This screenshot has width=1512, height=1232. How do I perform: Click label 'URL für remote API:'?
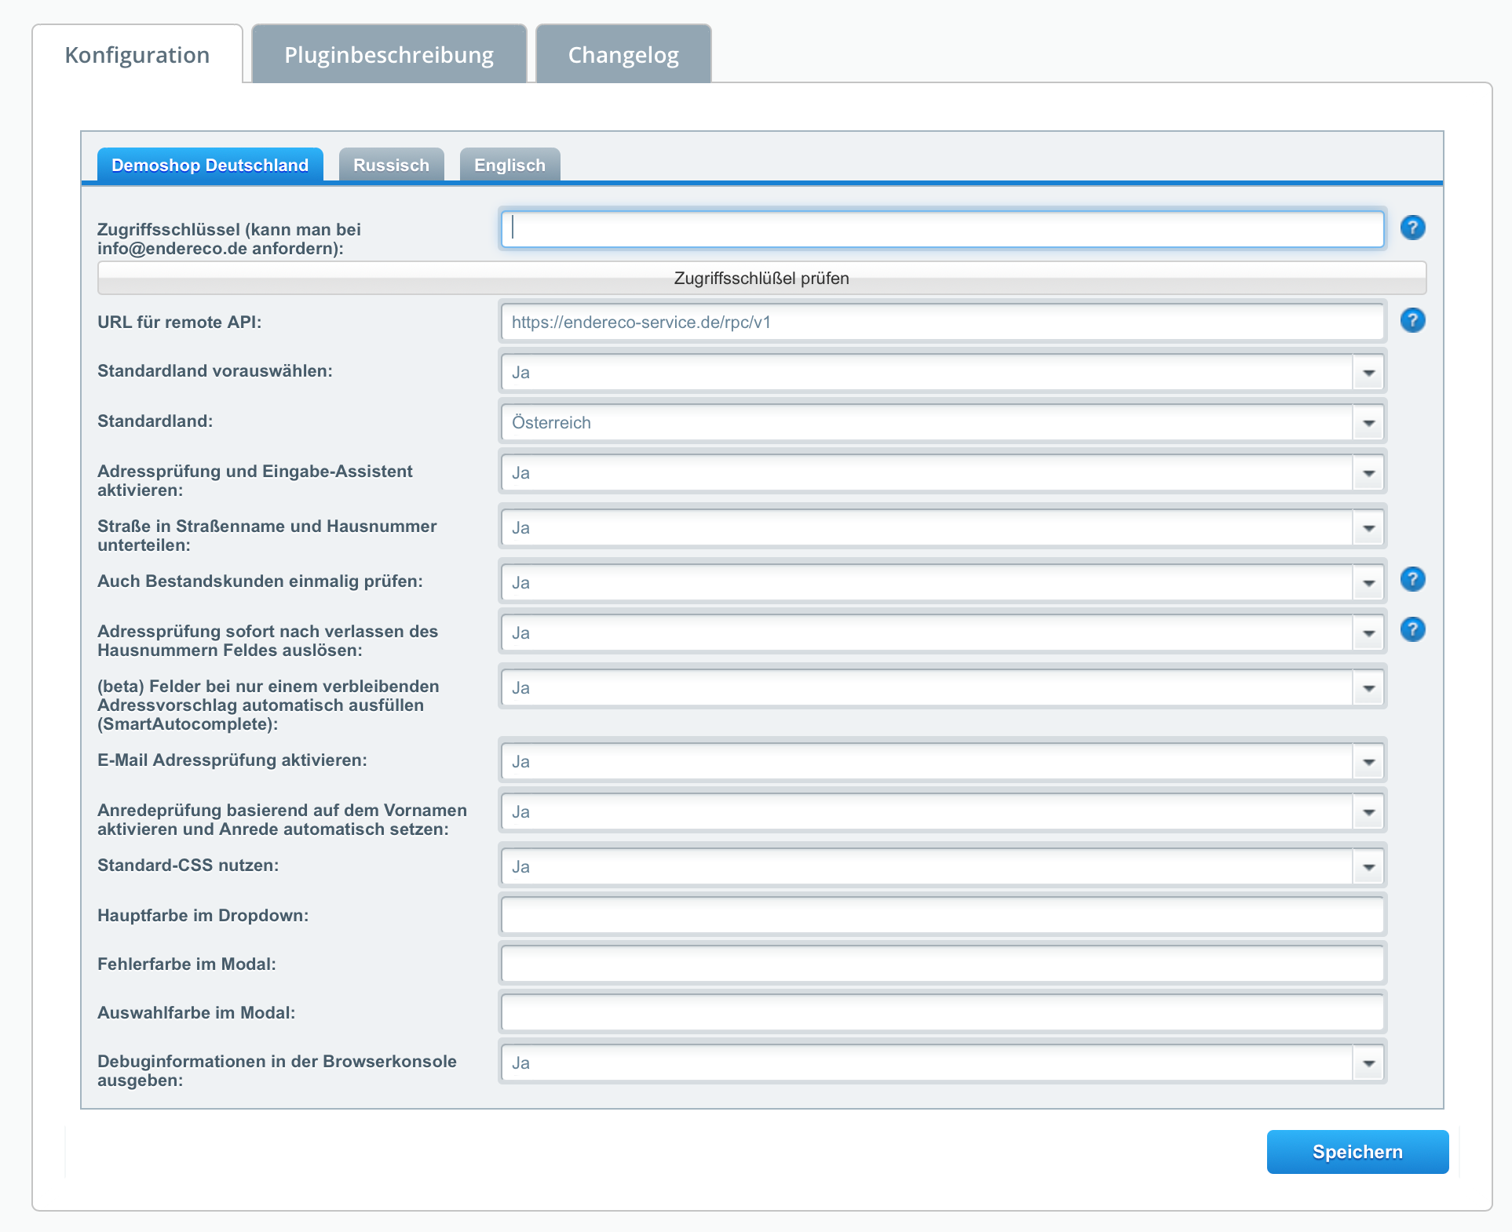(x=180, y=323)
